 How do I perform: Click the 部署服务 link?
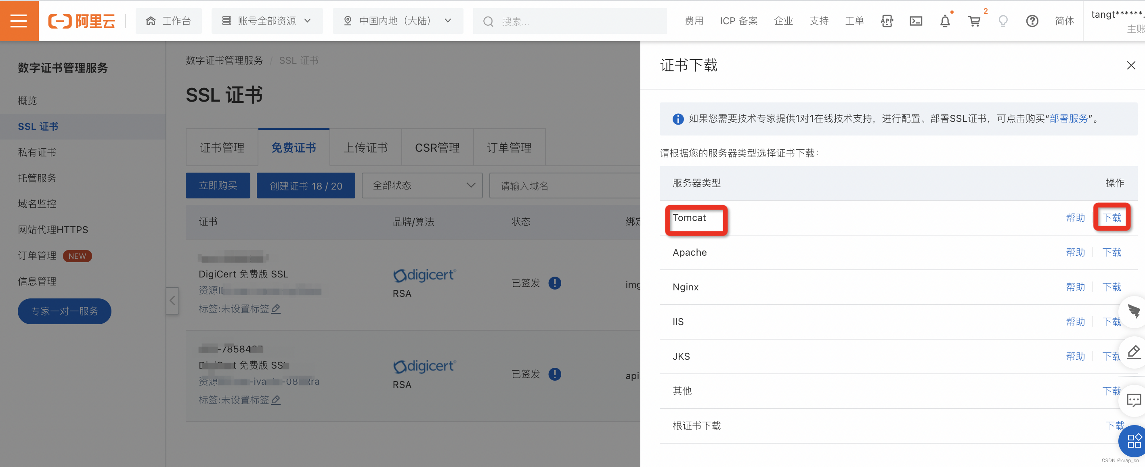pos(1068,119)
